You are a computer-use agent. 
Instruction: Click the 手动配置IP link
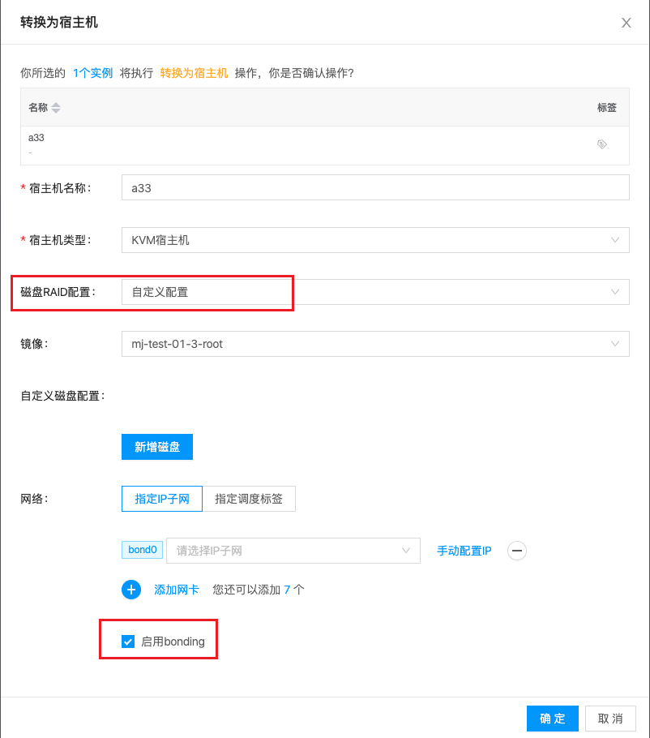coord(464,551)
